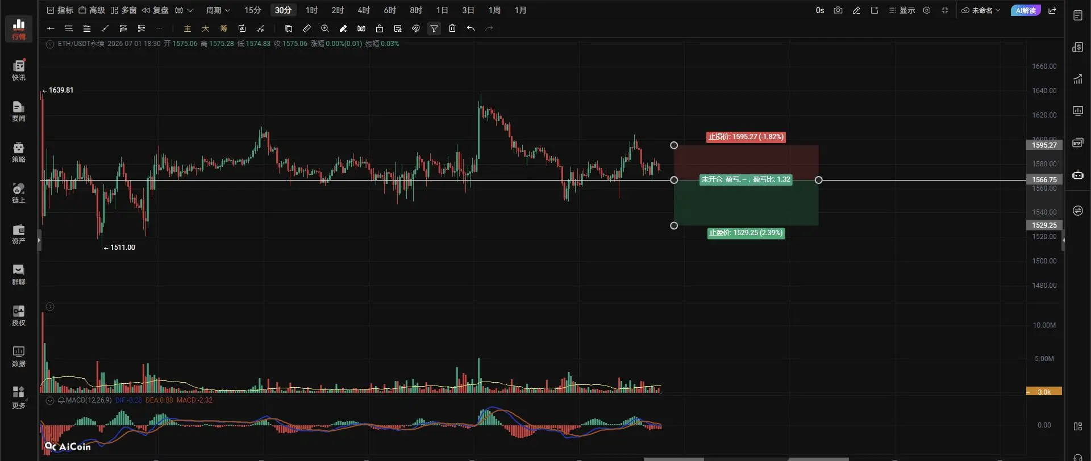The image size is (1091, 461).
Task: Select the right-edge entry price handle
Action: tap(819, 180)
